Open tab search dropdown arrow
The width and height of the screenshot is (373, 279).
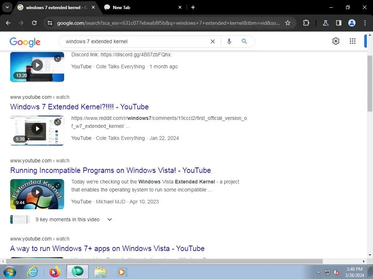pos(7,7)
